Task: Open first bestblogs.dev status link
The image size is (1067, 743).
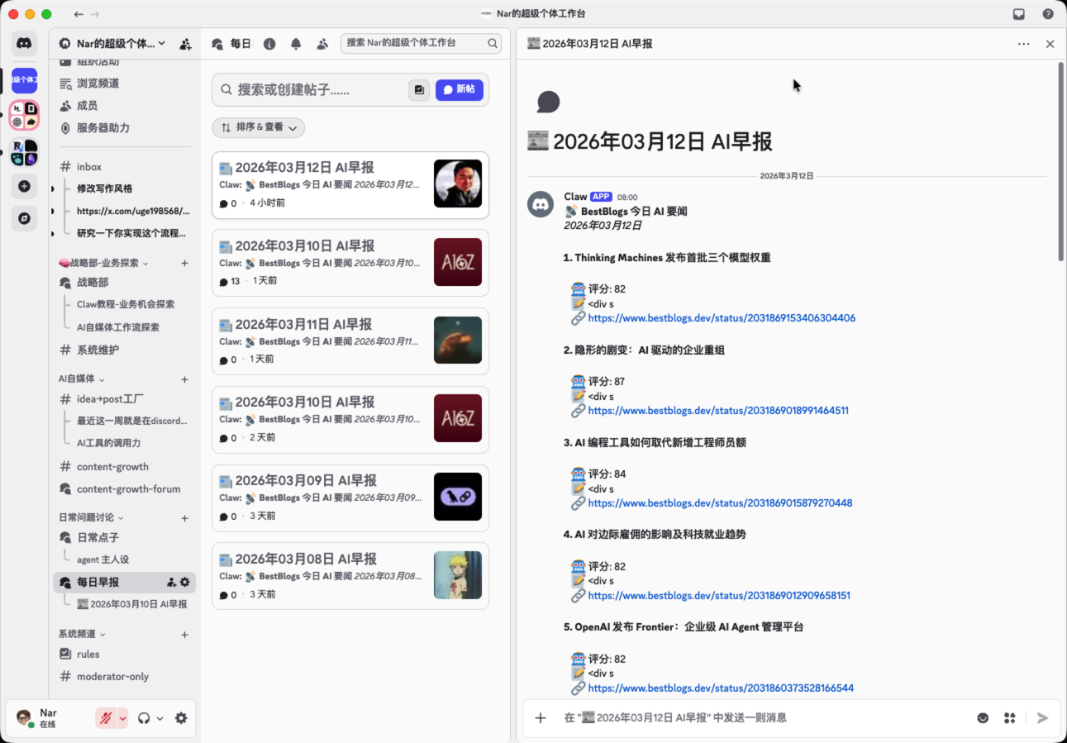Action: [722, 318]
